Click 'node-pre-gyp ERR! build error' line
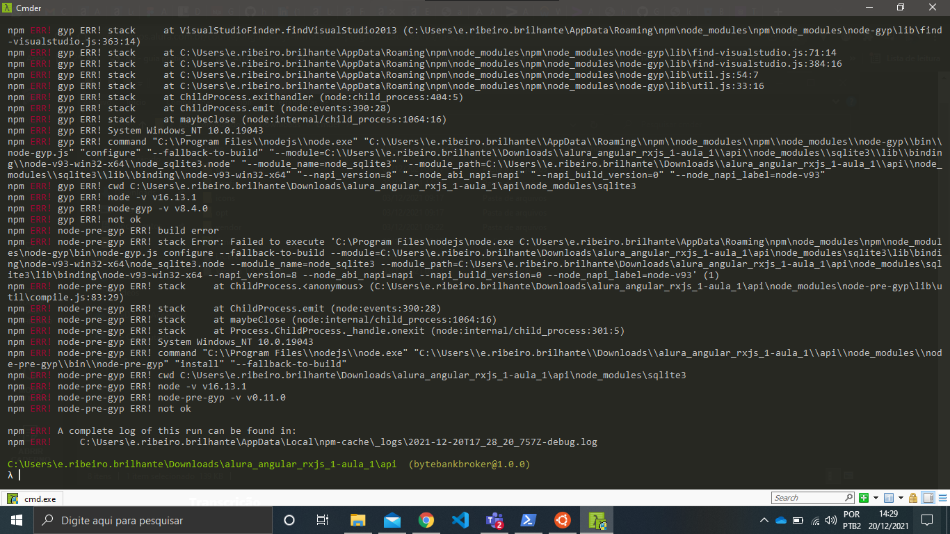 113,230
